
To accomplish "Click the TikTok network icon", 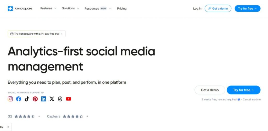I will pyautogui.click(x=27, y=99).
